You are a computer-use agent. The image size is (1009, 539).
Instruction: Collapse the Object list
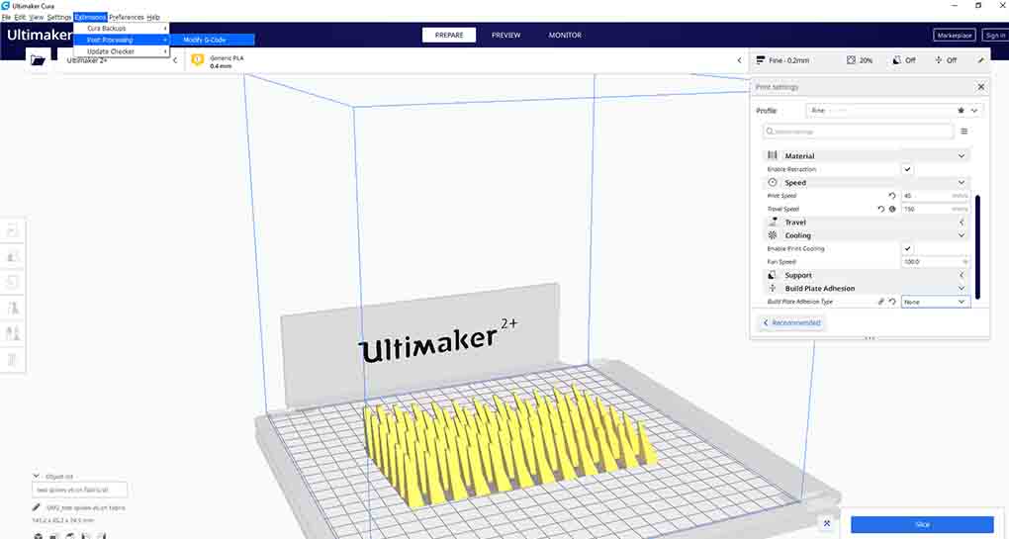click(36, 476)
